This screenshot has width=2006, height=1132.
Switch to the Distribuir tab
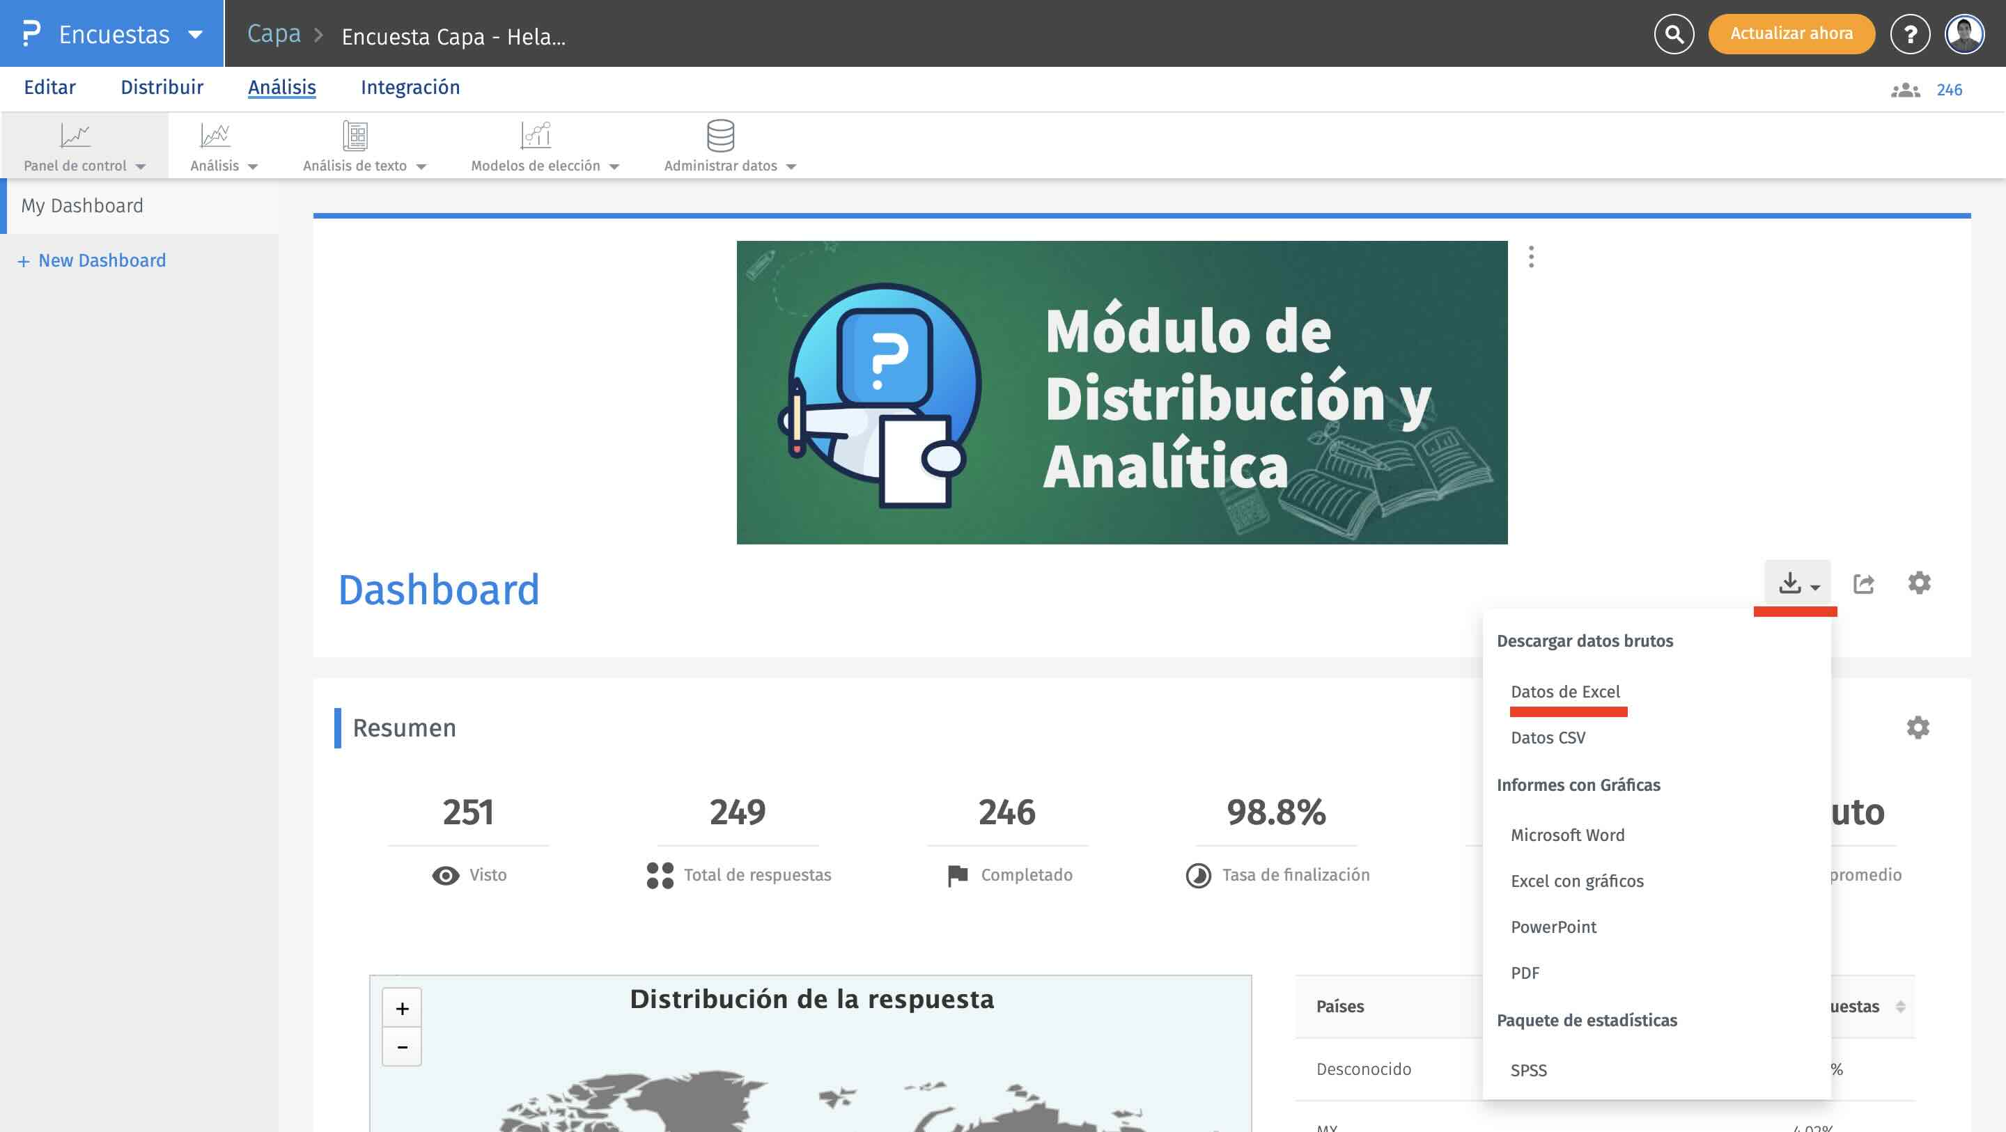(161, 87)
